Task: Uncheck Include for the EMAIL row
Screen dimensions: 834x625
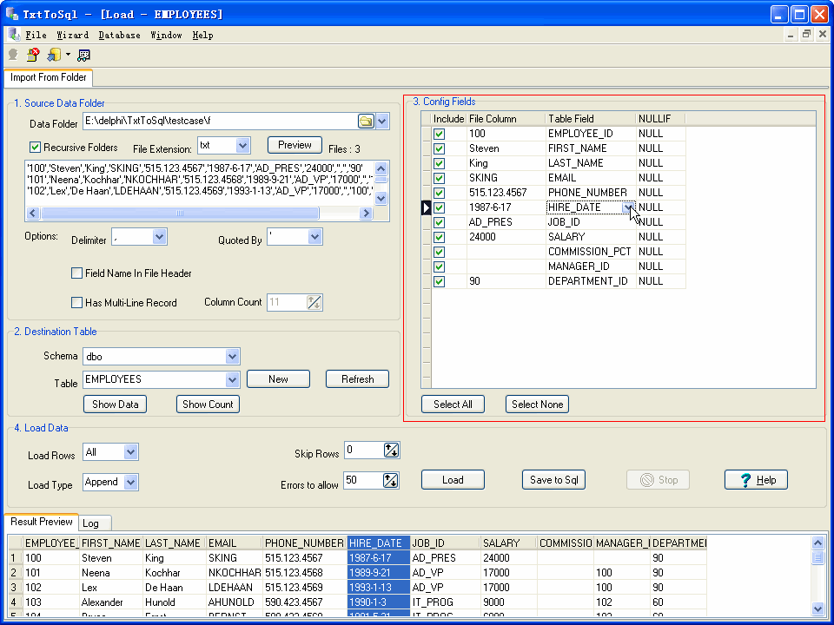Action: (439, 178)
